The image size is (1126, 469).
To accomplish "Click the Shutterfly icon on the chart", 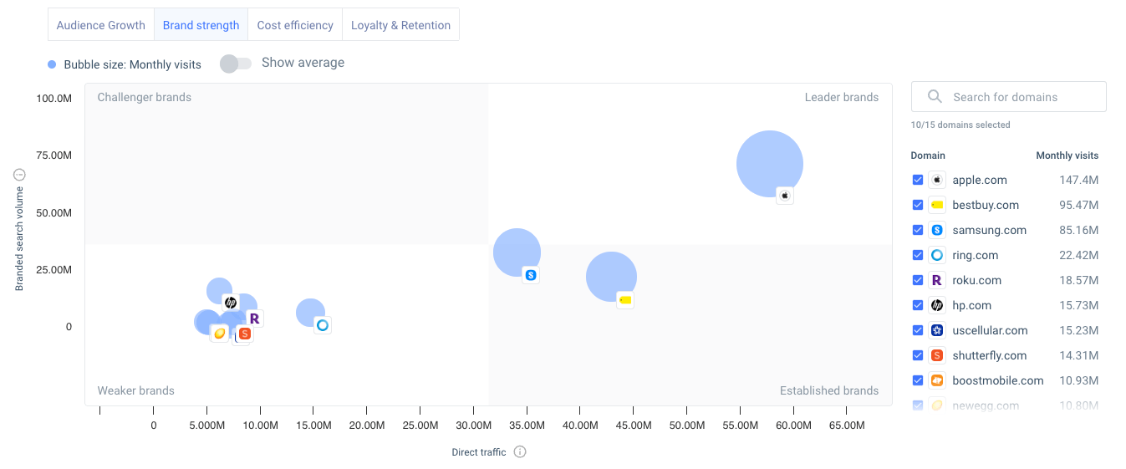I will tap(244, 334).
